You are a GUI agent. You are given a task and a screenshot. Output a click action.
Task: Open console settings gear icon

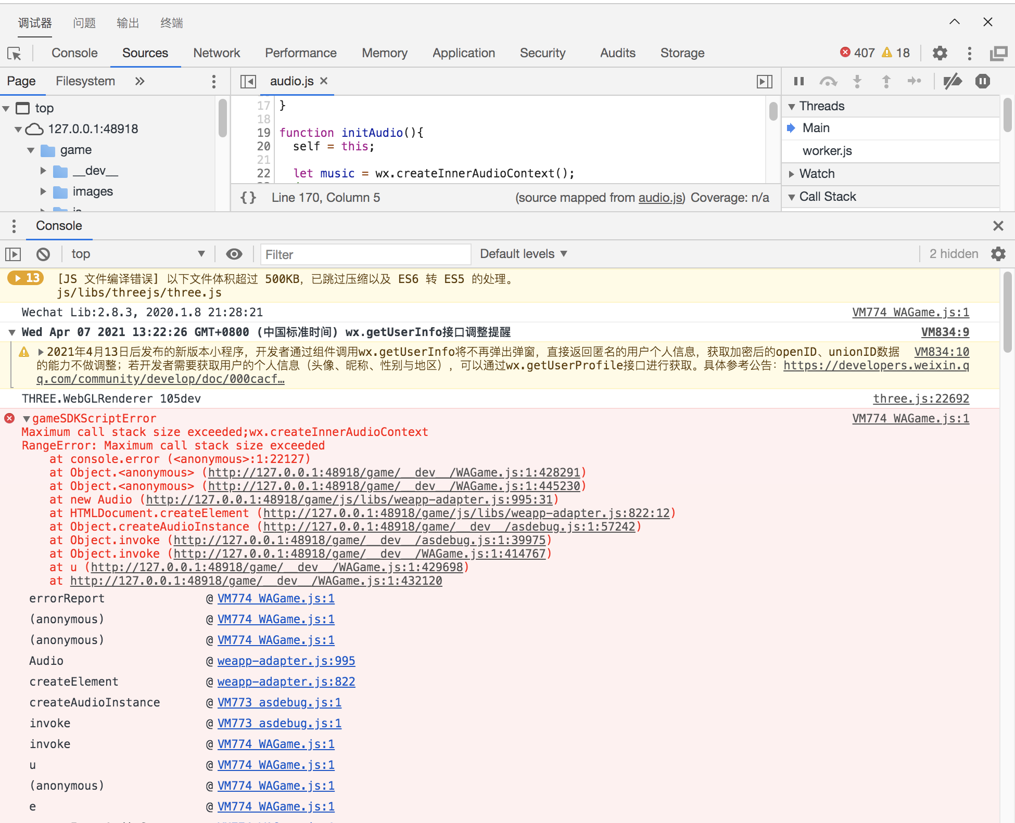[x=998, y=254]
